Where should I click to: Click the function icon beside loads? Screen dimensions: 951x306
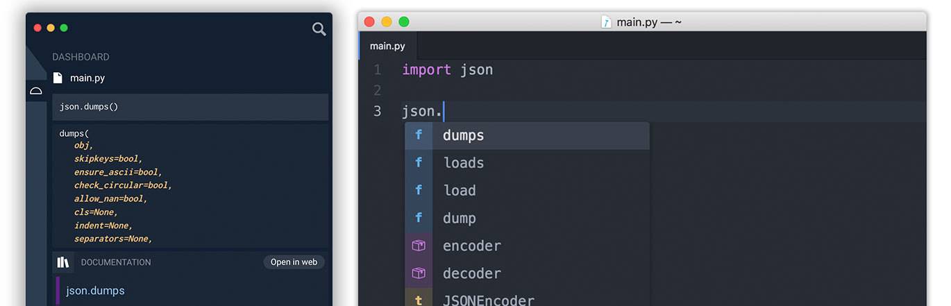[419, 163]
